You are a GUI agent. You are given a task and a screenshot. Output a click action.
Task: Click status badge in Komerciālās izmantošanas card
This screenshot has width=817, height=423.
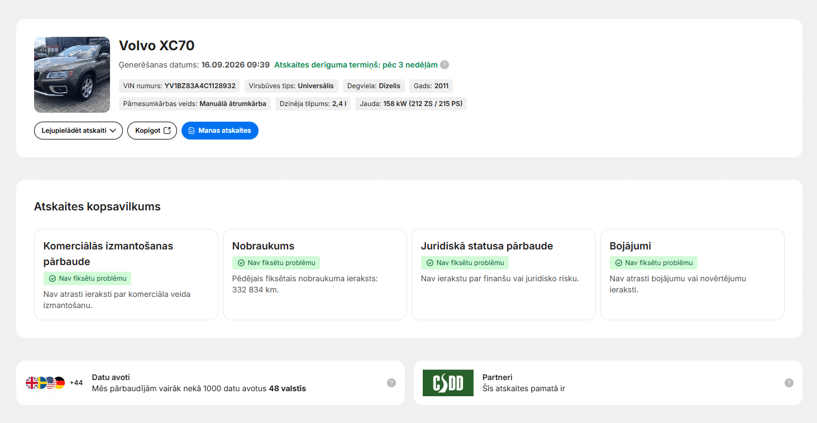click(87, 278)
